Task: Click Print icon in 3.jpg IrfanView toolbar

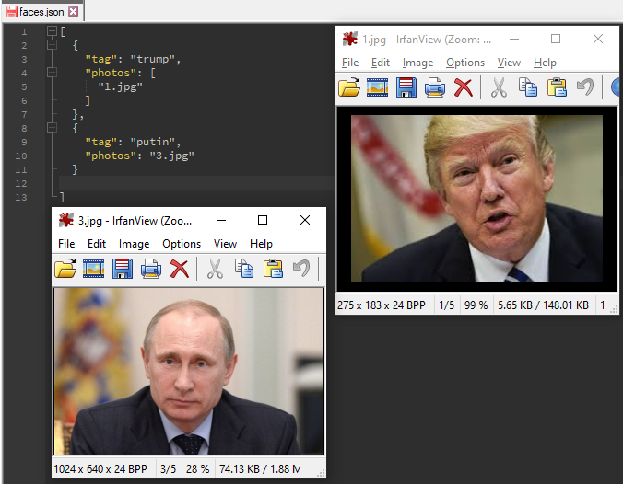Action: coord(151,269)
